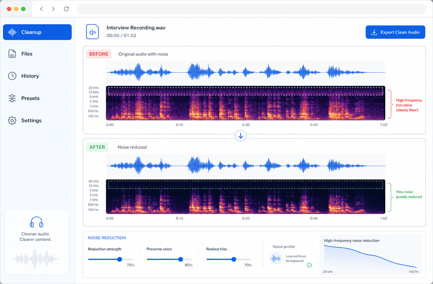The height and width of the screenshot is (284, 433).
Task: Click the After spectrogram
Action: pyautogui.click(x=246, y=197)
